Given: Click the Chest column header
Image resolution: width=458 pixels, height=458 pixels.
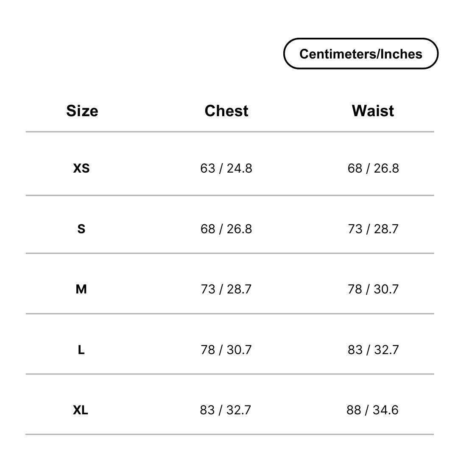Looking at the screenshot, I should click(x=226, y=111).
